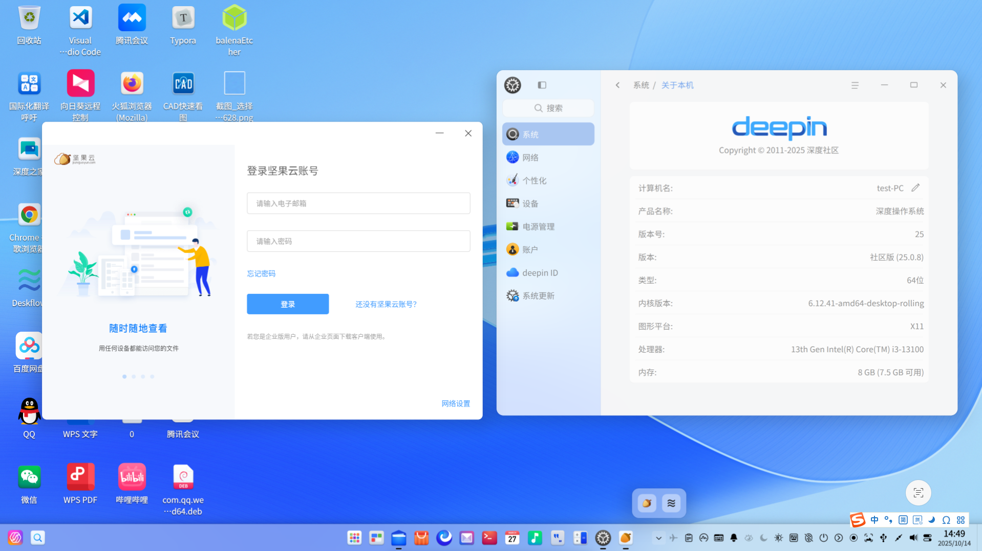Open 电源管理 settings category

tap(548, 226)
